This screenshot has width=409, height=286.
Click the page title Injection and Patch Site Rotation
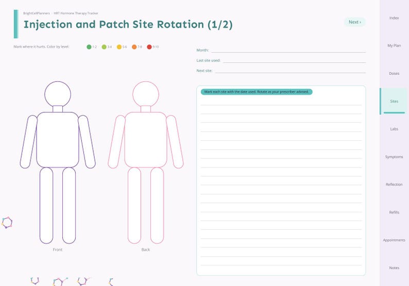[x=128, y=25]
